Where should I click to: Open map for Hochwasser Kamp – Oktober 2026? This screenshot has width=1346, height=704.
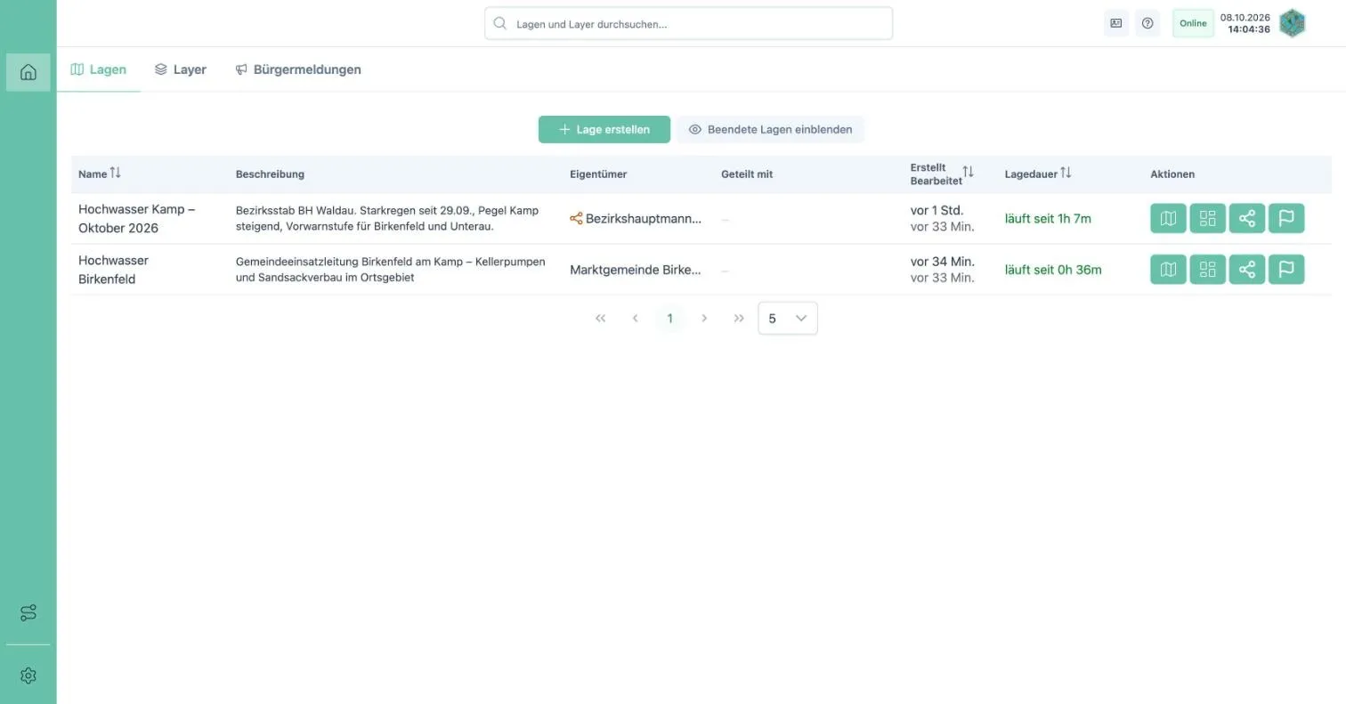(1168, 218)
